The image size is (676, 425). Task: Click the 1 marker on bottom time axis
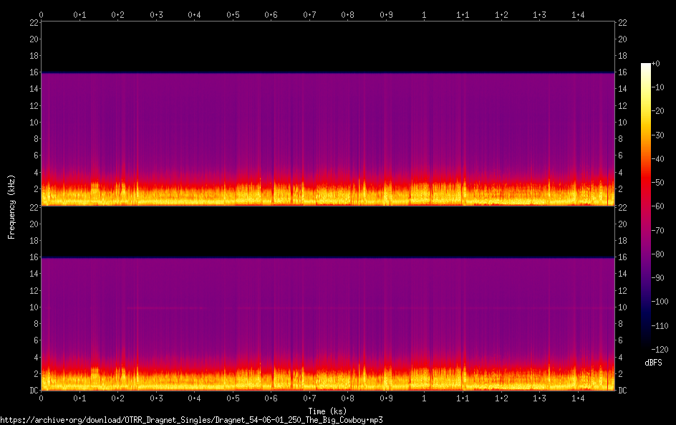coord(425,398)
